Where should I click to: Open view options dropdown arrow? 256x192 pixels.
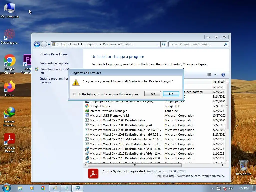click(215, 75)
